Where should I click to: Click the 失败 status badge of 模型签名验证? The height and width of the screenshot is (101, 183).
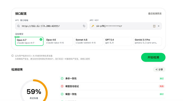point(162,86)
